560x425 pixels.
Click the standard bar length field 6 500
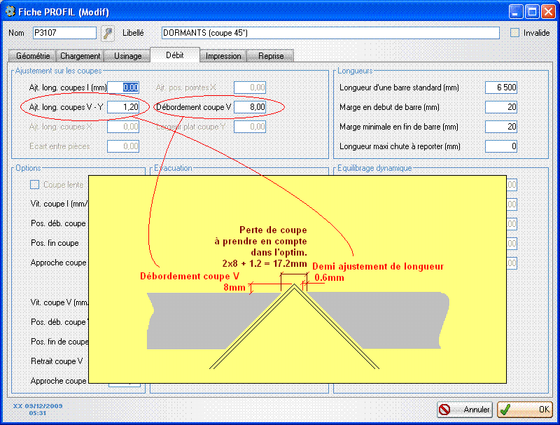coord(501,88)
